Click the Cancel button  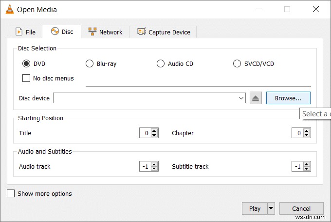(x=301, y=208)
